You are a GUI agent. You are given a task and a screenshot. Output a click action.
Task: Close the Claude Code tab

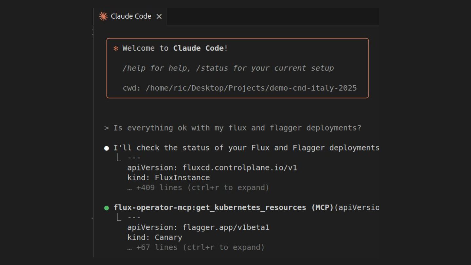[x=159, y=16]
